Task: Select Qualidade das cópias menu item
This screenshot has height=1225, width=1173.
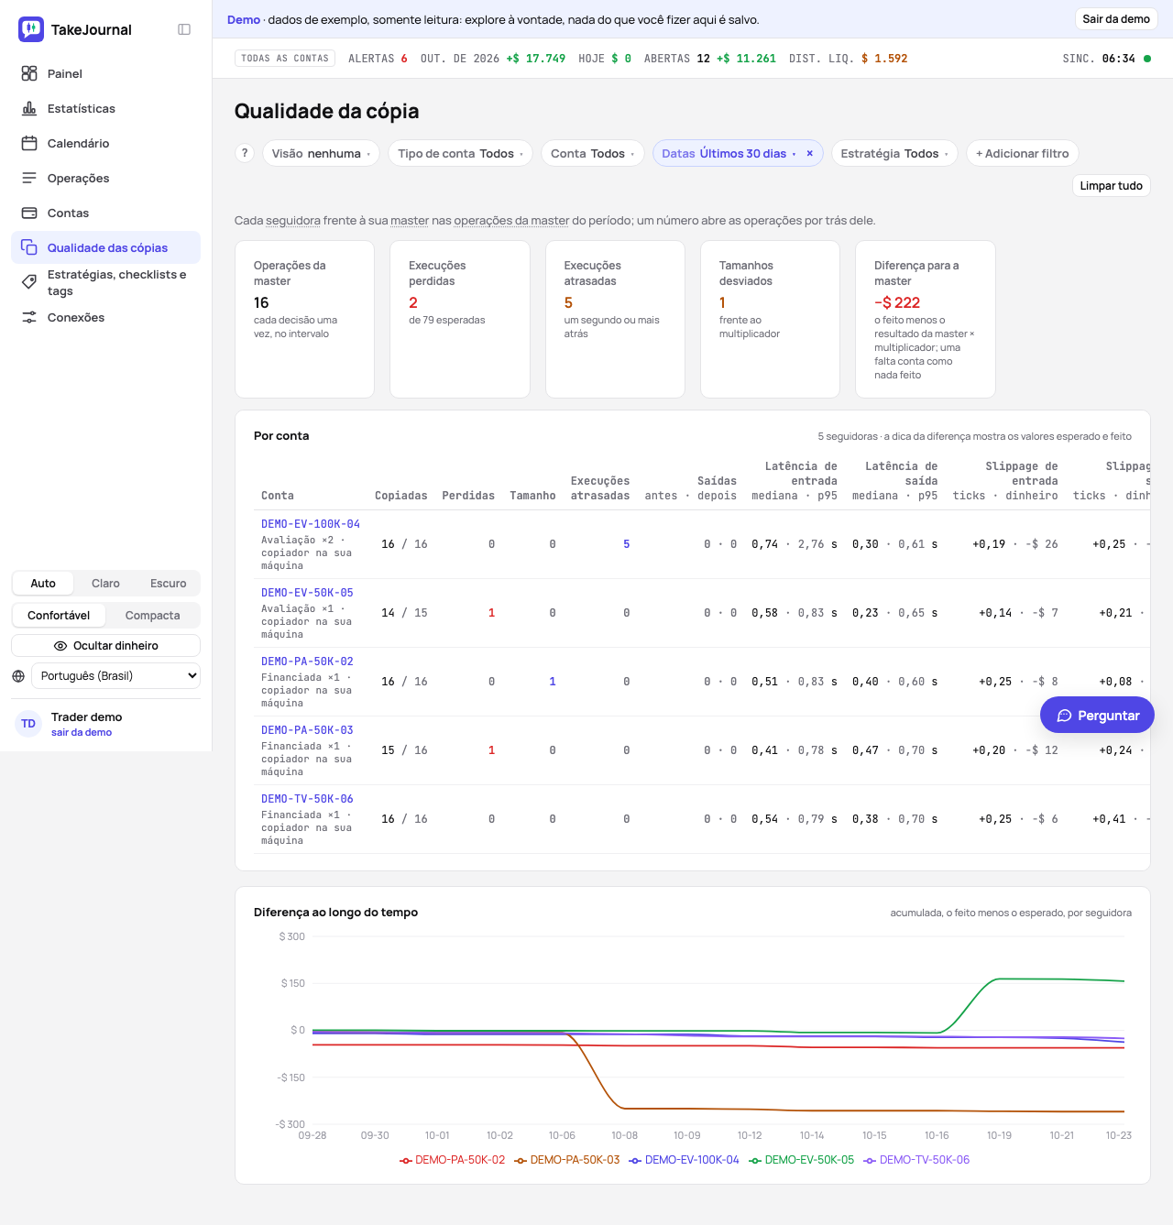Action: (x=105, y=247)
